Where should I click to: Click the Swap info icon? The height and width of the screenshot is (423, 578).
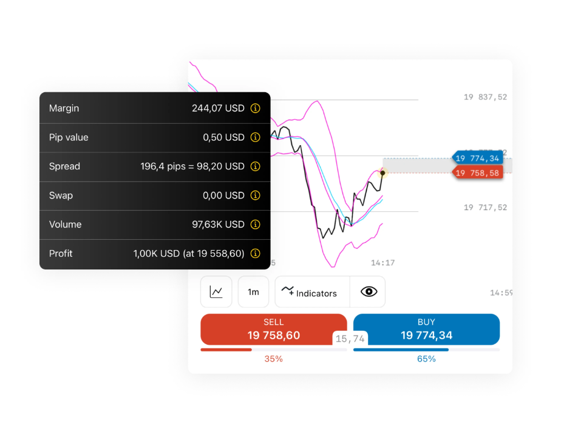255,195
